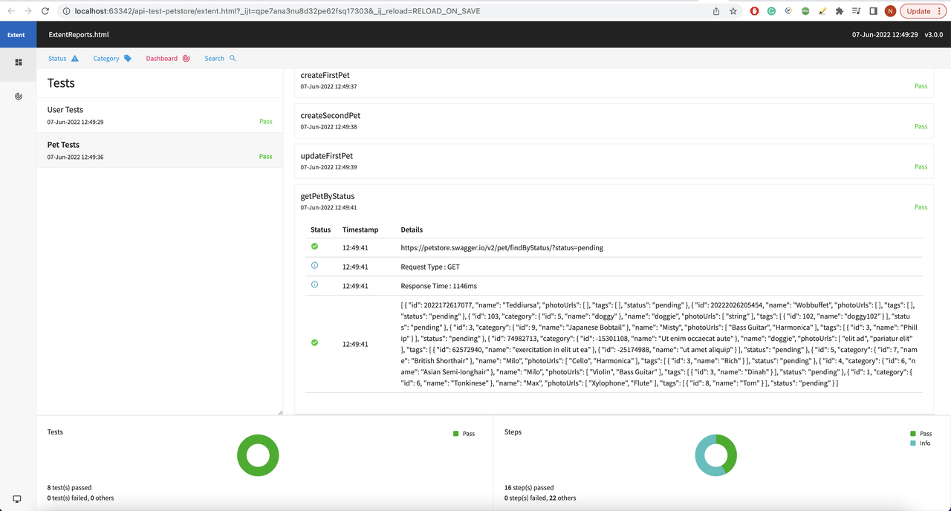The image size is (951, 511).
Task: Open the Grammarly extension icon
Action: (x=771, y=11)
